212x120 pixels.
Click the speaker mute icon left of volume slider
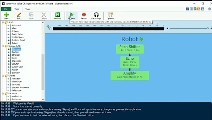click(167, 28)
